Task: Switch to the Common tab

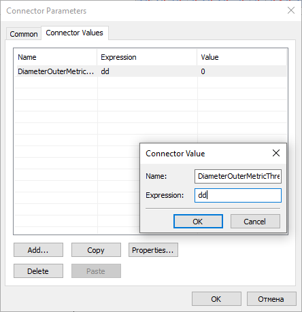Action: pyautogui.click(x=24, y=34)
